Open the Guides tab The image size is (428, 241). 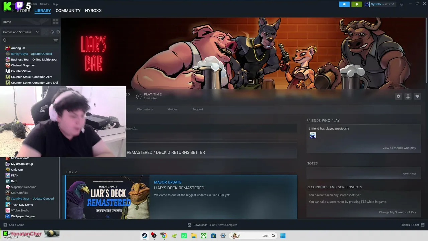click(x=173, y=109)
